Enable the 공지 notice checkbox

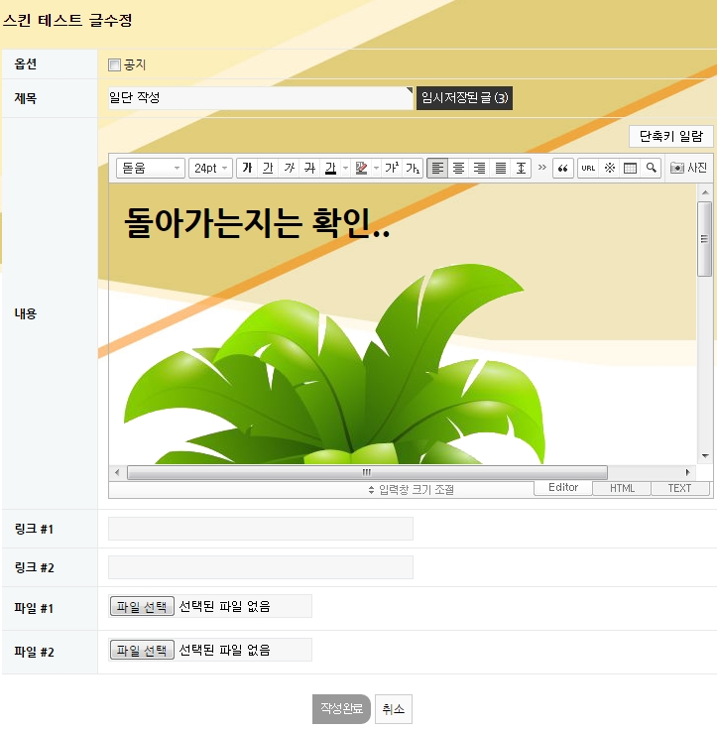tap(114, 65)
